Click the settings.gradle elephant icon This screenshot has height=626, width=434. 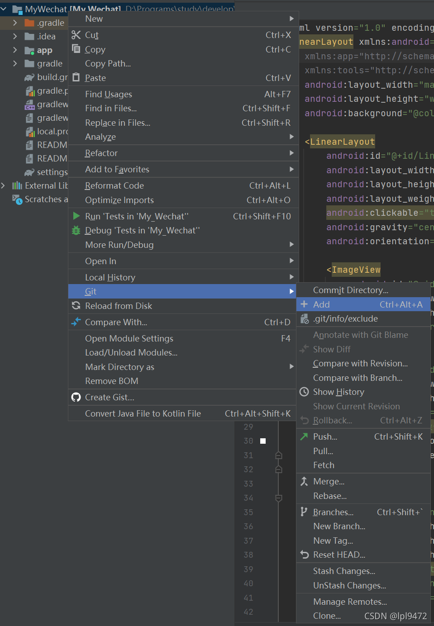tap(29, 172)
